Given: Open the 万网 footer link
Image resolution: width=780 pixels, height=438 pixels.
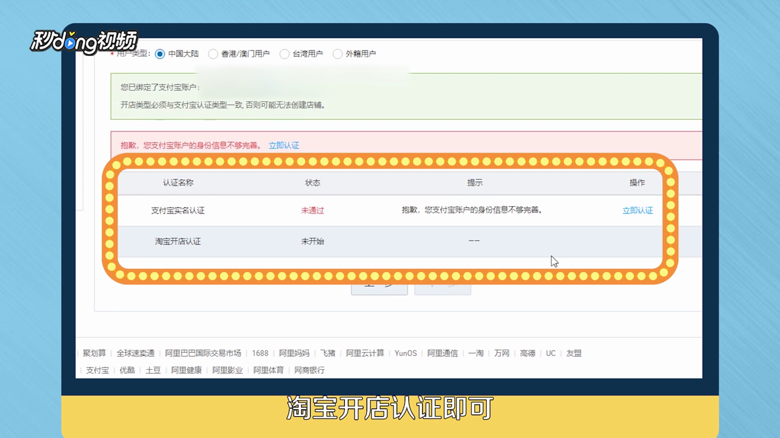Looking at the screenshot, I should click(502, 353).
